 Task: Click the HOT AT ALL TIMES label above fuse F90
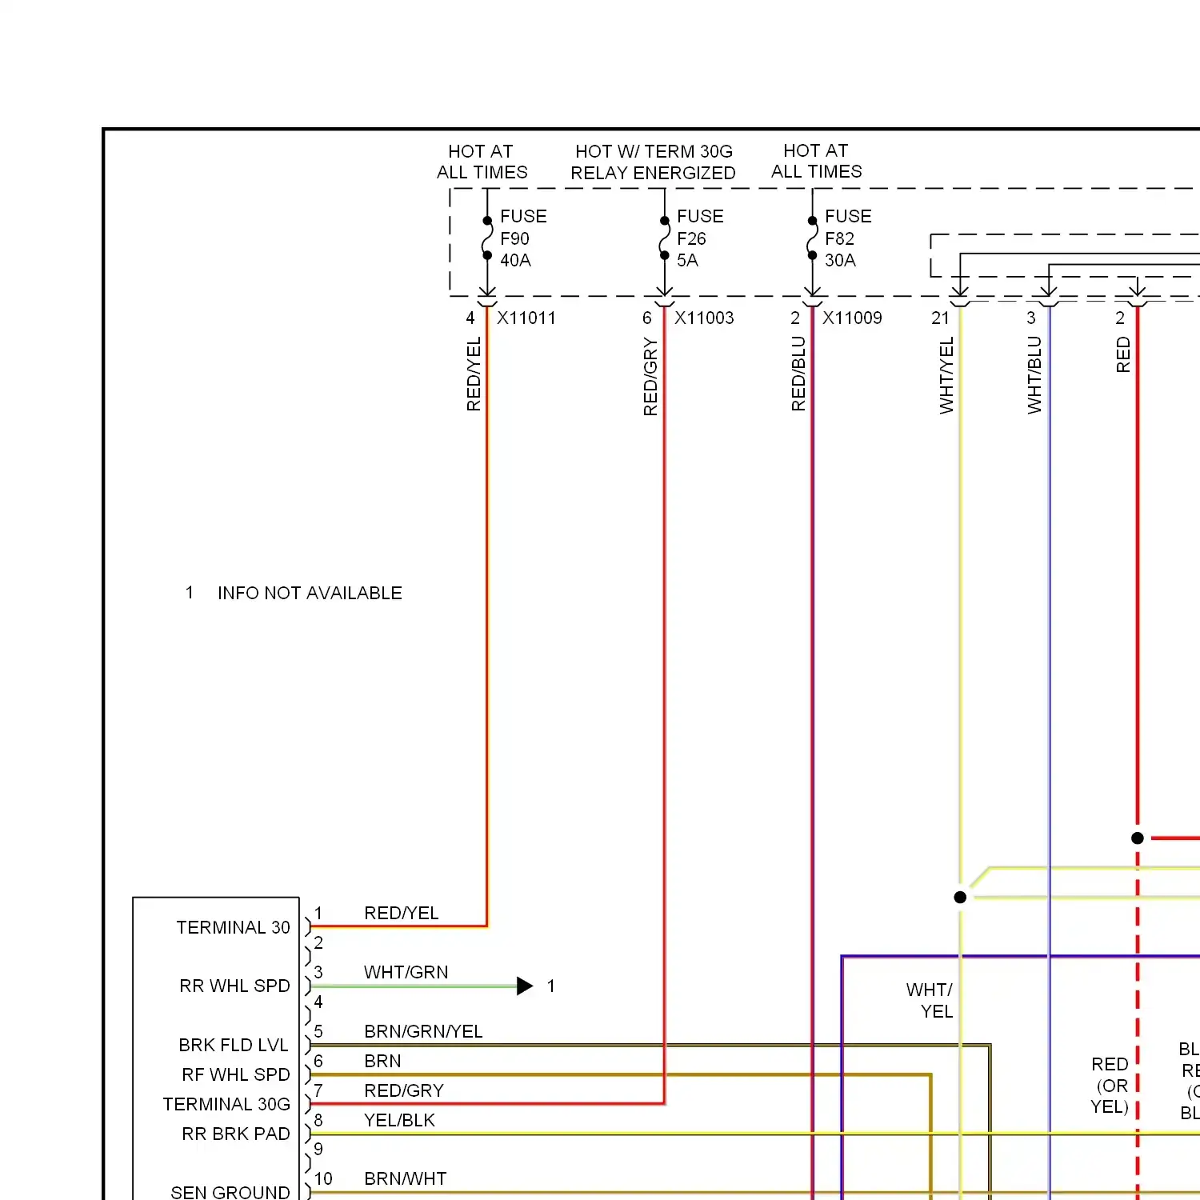tap(482, 162)
